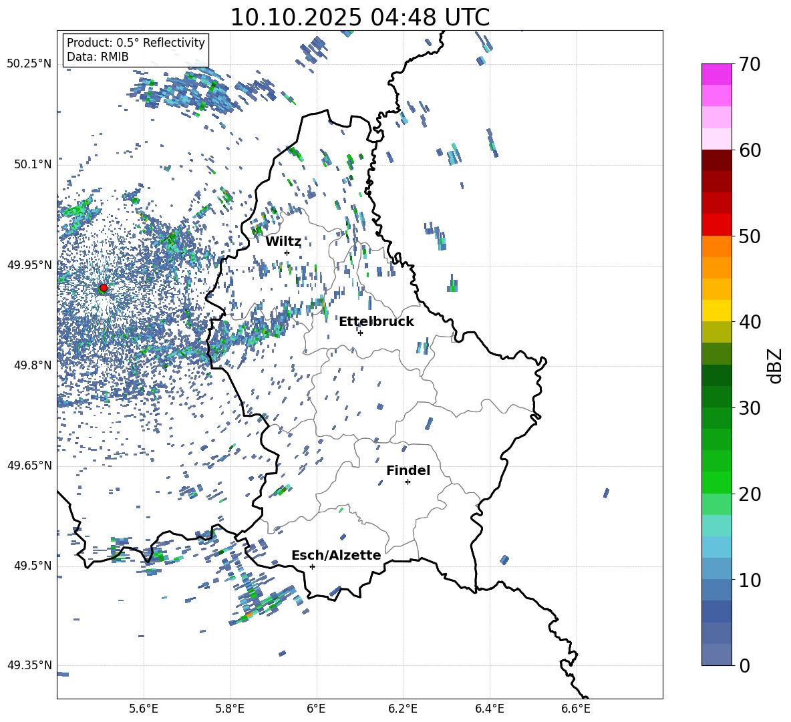Screen dimensions: 791x722
Task: Select the Wiltz city label
Action: [283, 241]
